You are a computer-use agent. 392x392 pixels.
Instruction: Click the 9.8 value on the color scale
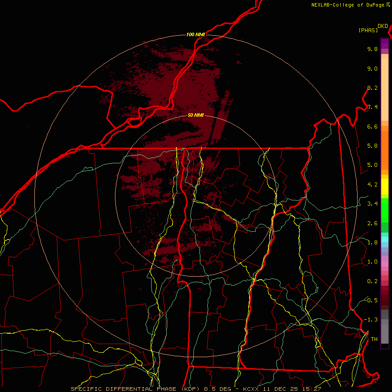372,49
